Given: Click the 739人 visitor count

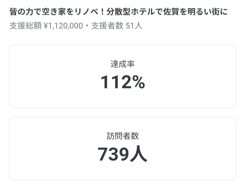Looking at the screenshot, I should [x=122, y=154].
